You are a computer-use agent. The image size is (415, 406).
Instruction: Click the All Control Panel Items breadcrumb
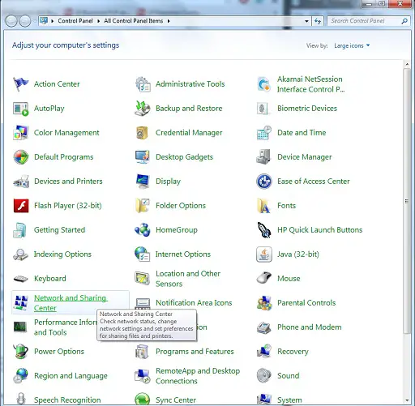pyautogui.click(x=134, y=21)
